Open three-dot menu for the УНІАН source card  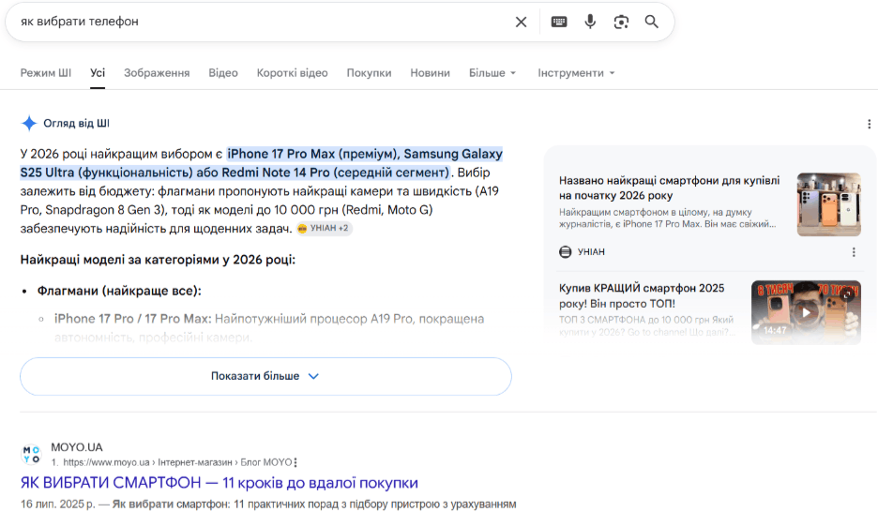tap(854, 252)
